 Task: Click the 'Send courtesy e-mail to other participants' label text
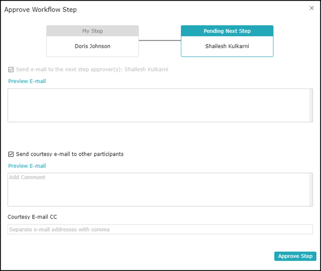tap(70, 154)
